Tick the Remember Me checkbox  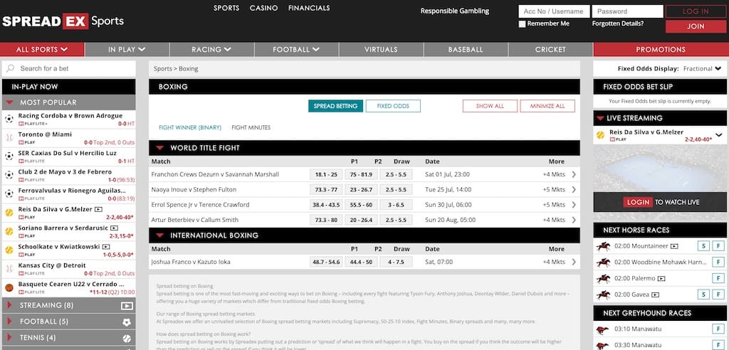pyautogui.click(x=522, y=24)
